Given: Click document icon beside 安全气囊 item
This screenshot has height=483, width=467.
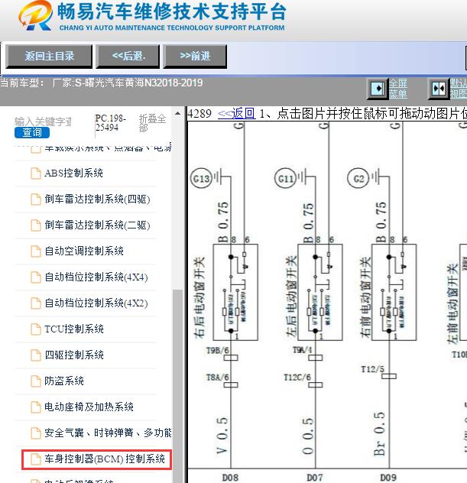Looking at the screenshot, I should [x=36, y=433].
